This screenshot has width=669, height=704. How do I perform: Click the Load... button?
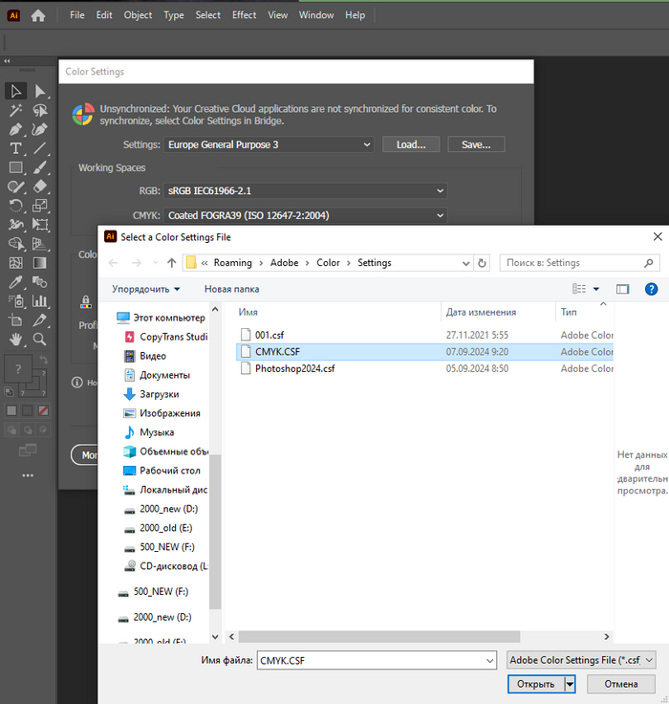click(411, 144)
